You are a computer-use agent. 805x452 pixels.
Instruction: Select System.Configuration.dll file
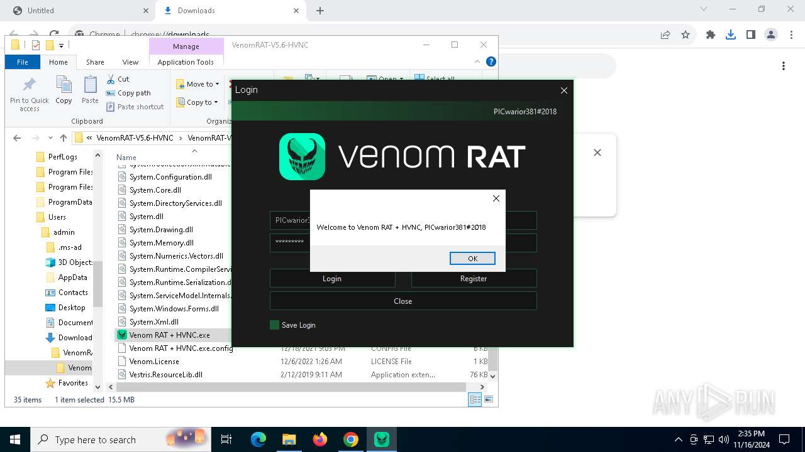(x=165, y=177)
